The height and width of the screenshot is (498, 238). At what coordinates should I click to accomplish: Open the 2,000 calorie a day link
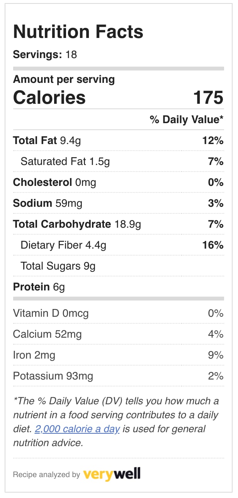[x=77, y=429]
